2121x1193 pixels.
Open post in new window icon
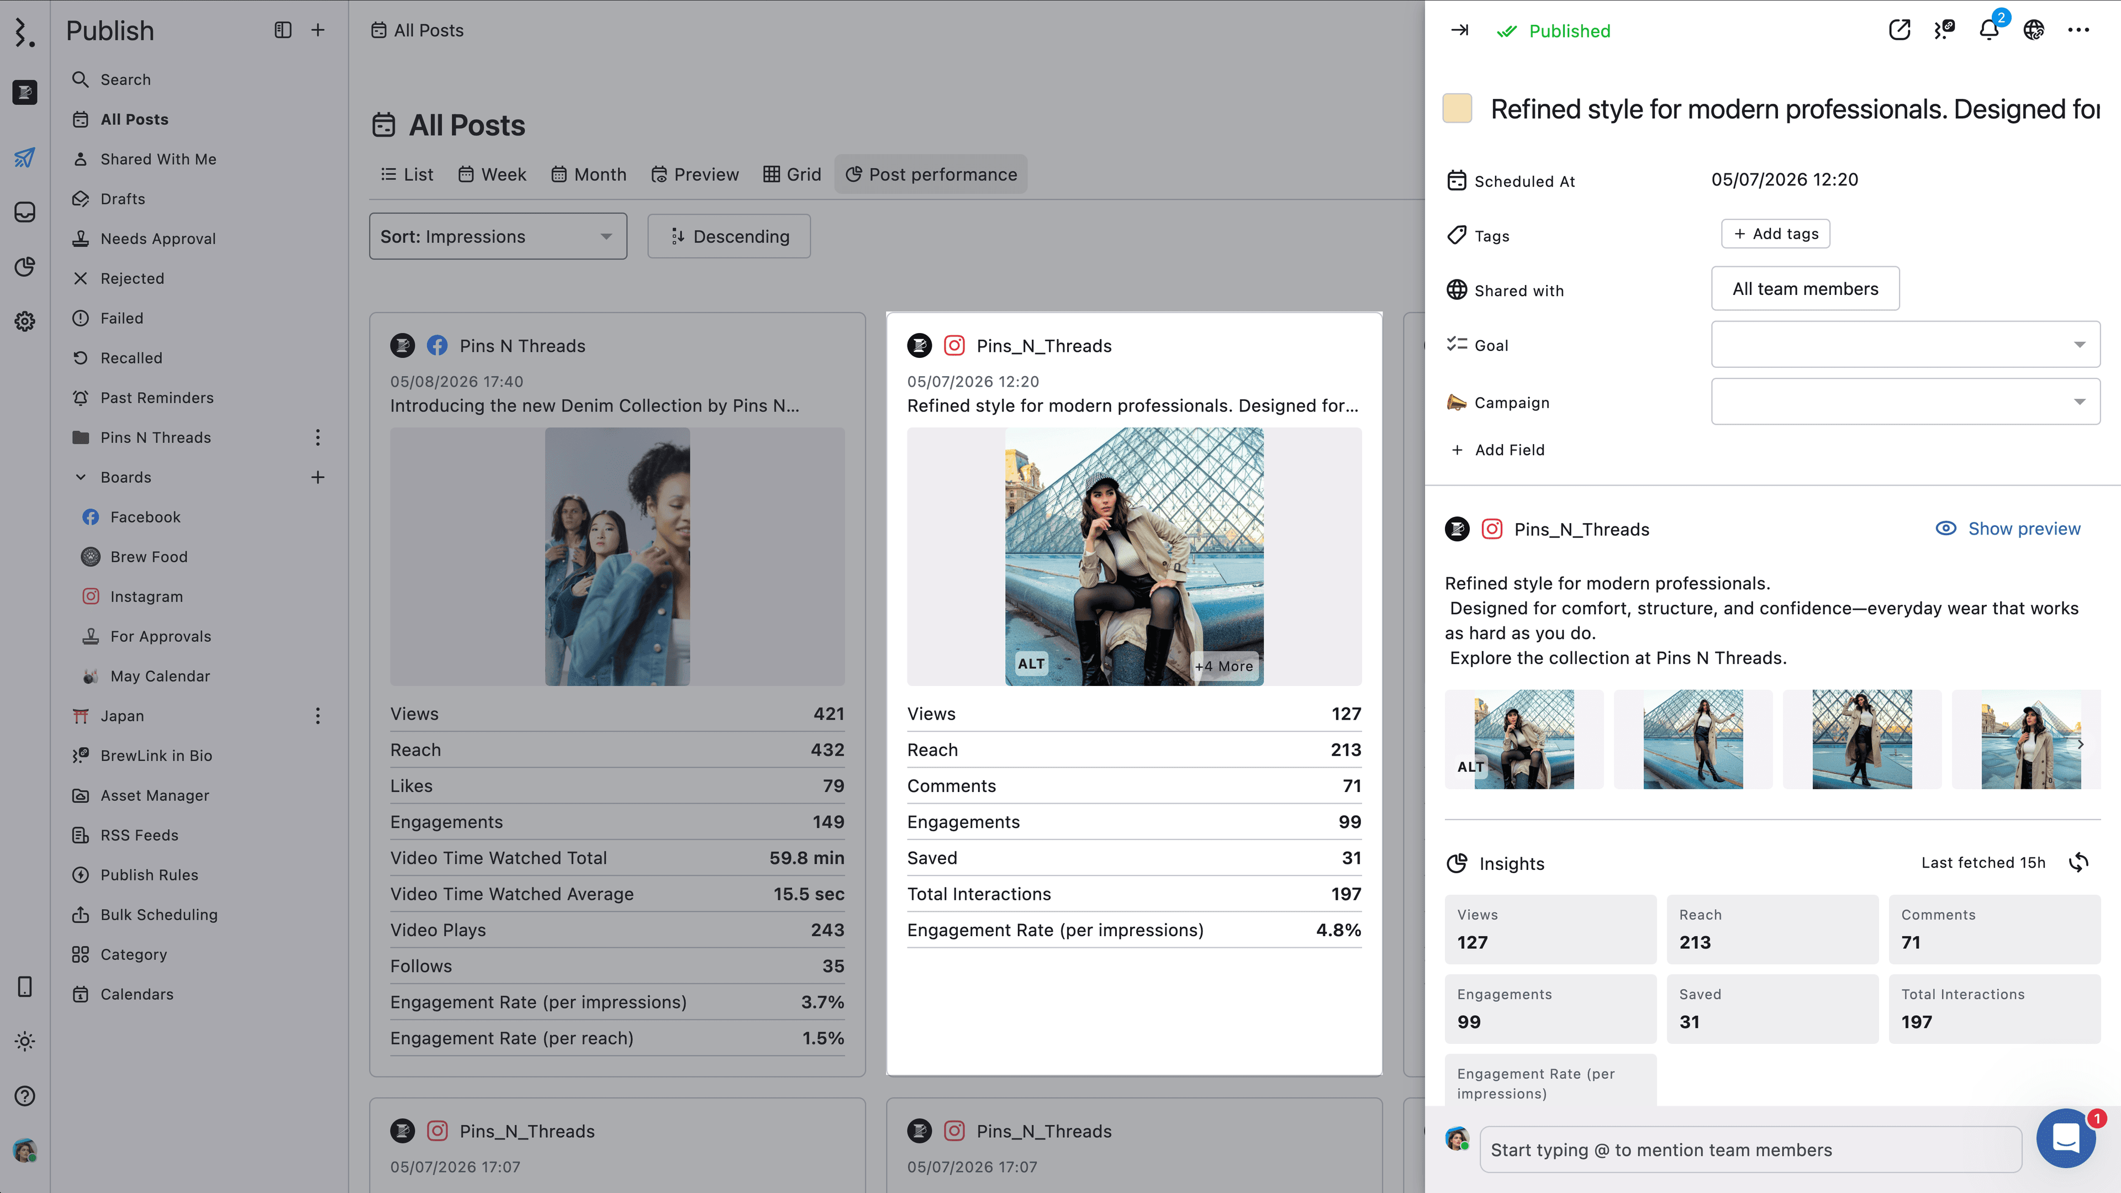point(1899,30)
